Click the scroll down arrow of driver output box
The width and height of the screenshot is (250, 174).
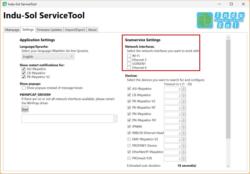point(116,121)
